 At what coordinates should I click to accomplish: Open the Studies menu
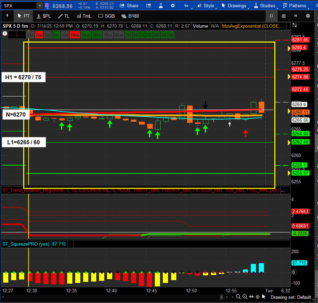click(x=264, y=6)
